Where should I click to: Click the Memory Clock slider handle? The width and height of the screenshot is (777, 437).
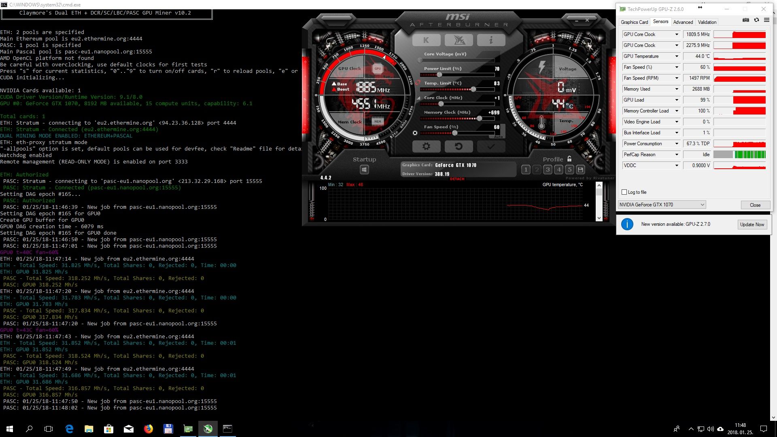[480, 119]
